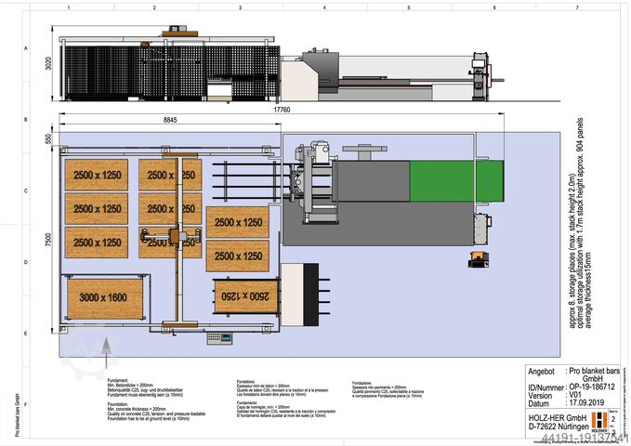
Task: Click the side-elevation storage rack drawing
Action: [x=167, y=67]
